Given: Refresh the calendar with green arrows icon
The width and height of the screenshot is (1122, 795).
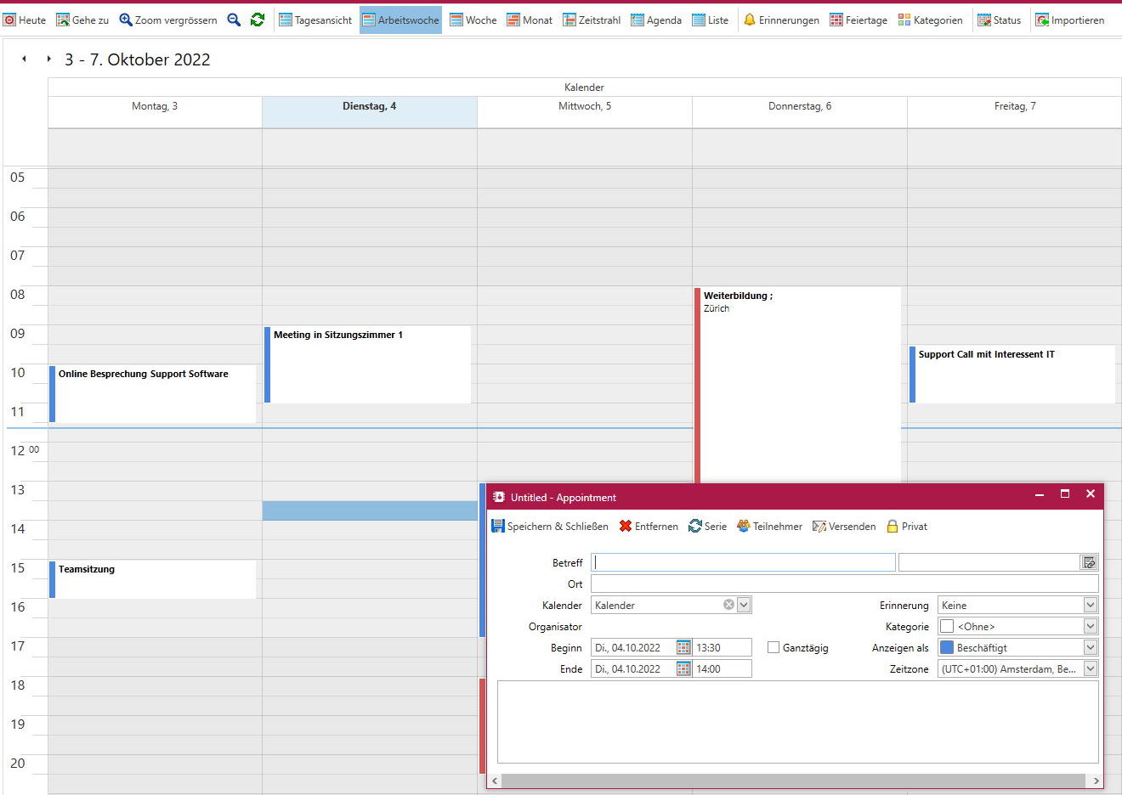Looking at the screenshot, I should tap(258, 20).
